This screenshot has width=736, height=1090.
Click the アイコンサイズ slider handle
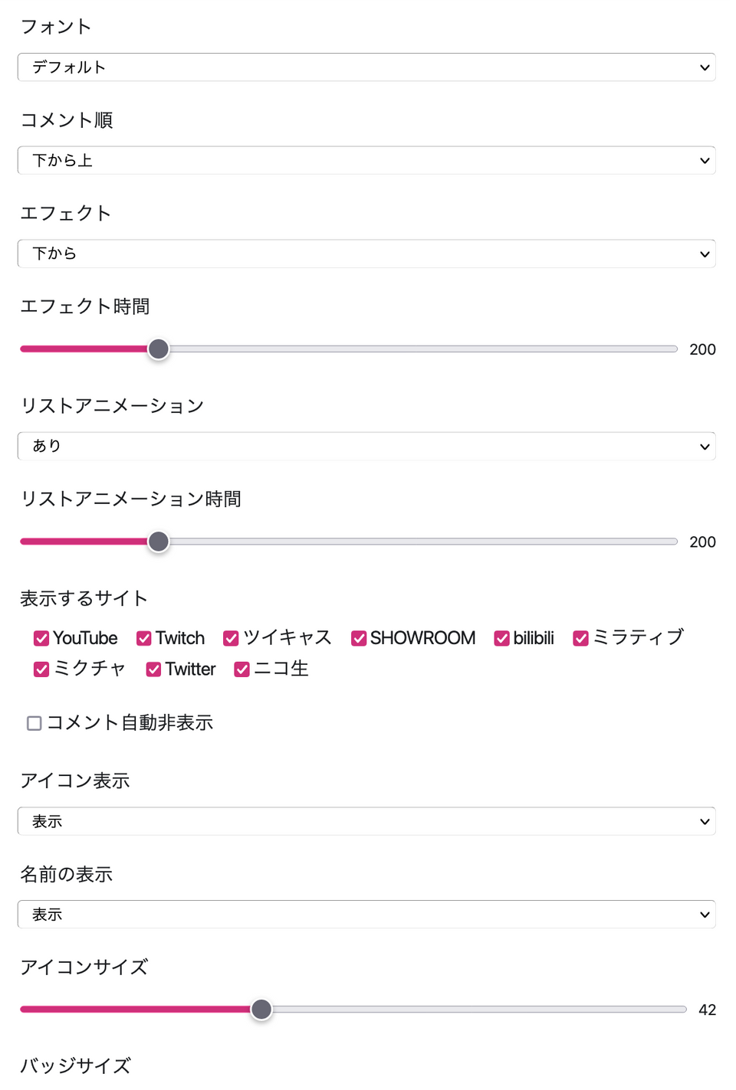pyautogui.click(x=261, y=1010)
